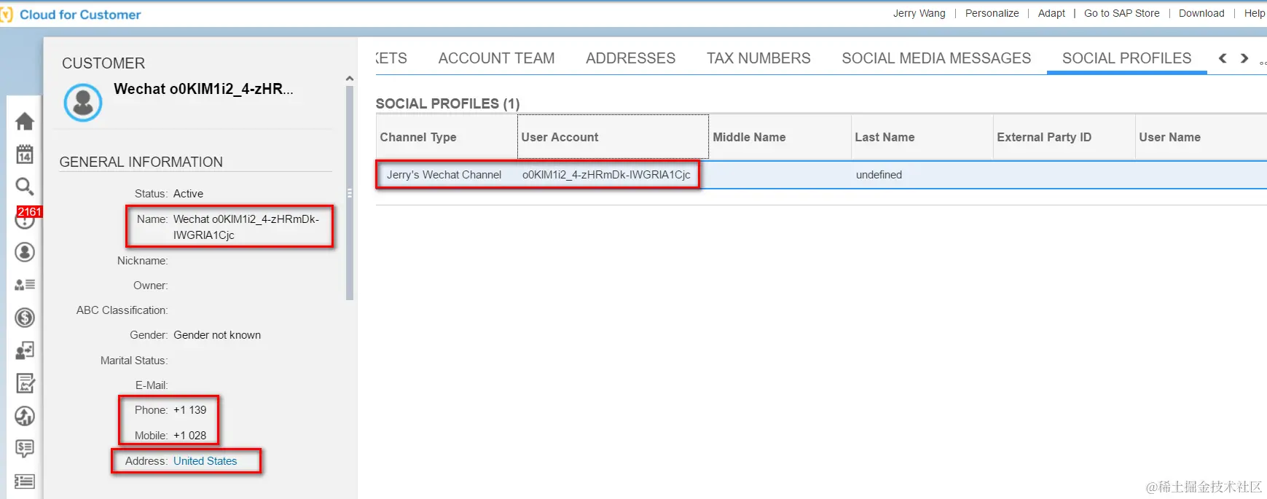Click the scroll-up arrow in customer panel
This screenshot has height=499, width=1267.
pyautogui.click(x=350, y=79)
